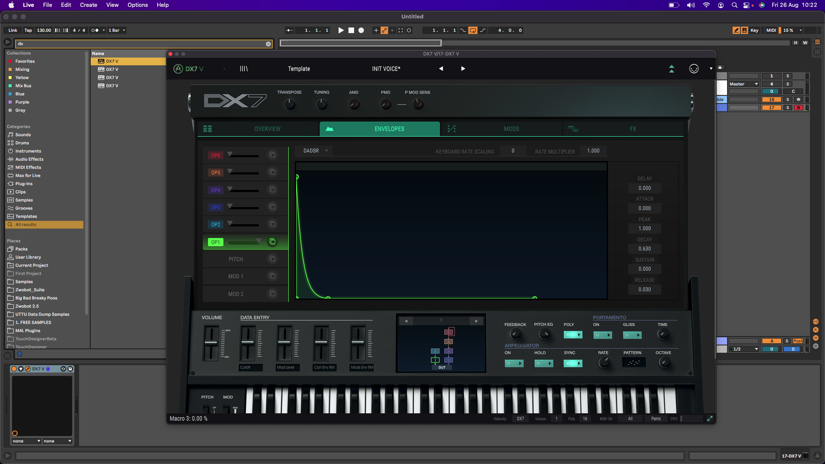Toggle the arpeggiator ON switch
Image resolution: width=825 pixels, height=464 pixels.
514,363
